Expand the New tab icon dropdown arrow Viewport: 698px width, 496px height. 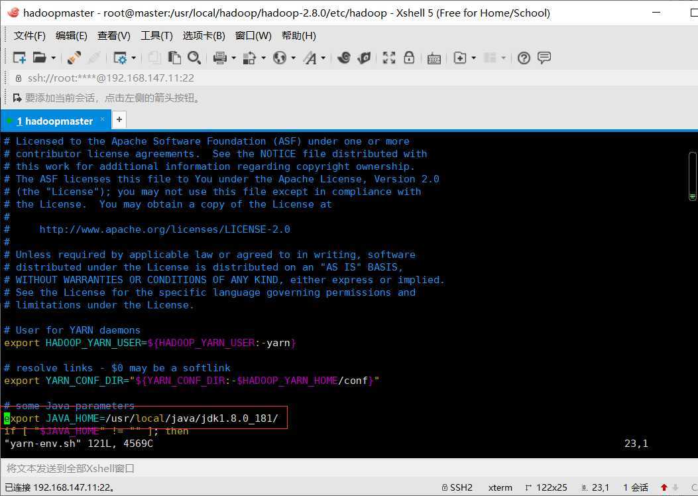pyautogui.click(x=474, y=58)
